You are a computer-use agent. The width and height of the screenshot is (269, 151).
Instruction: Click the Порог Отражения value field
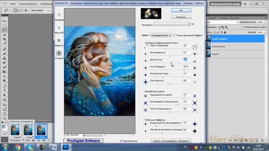click(187, 46)
